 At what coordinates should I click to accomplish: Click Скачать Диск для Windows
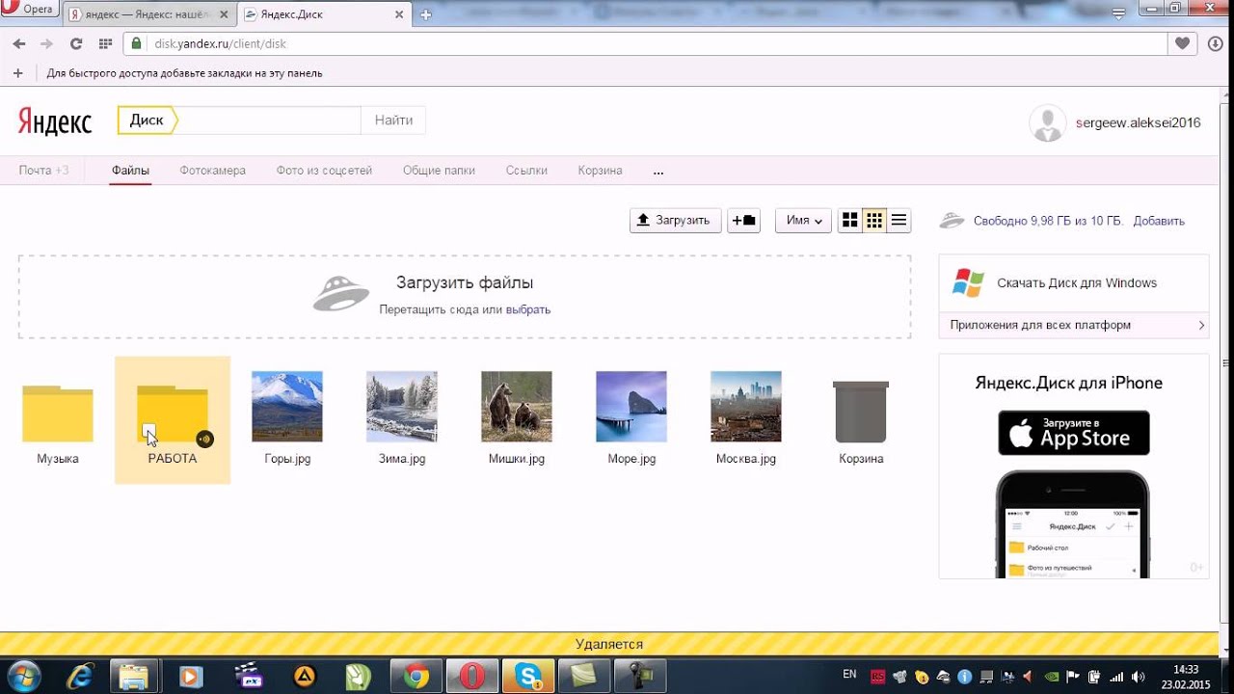point(1077,282)
